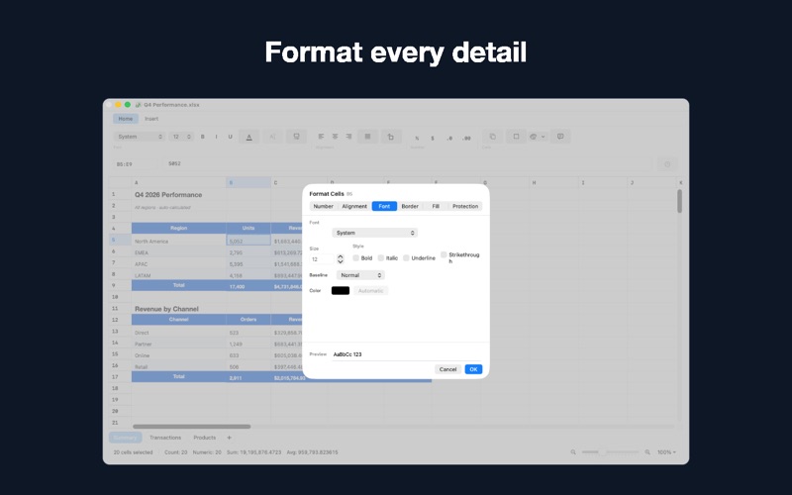Click the zoom out magnifier icon
The width and height of the screenshot is (792, 495).
click(573, 452)
